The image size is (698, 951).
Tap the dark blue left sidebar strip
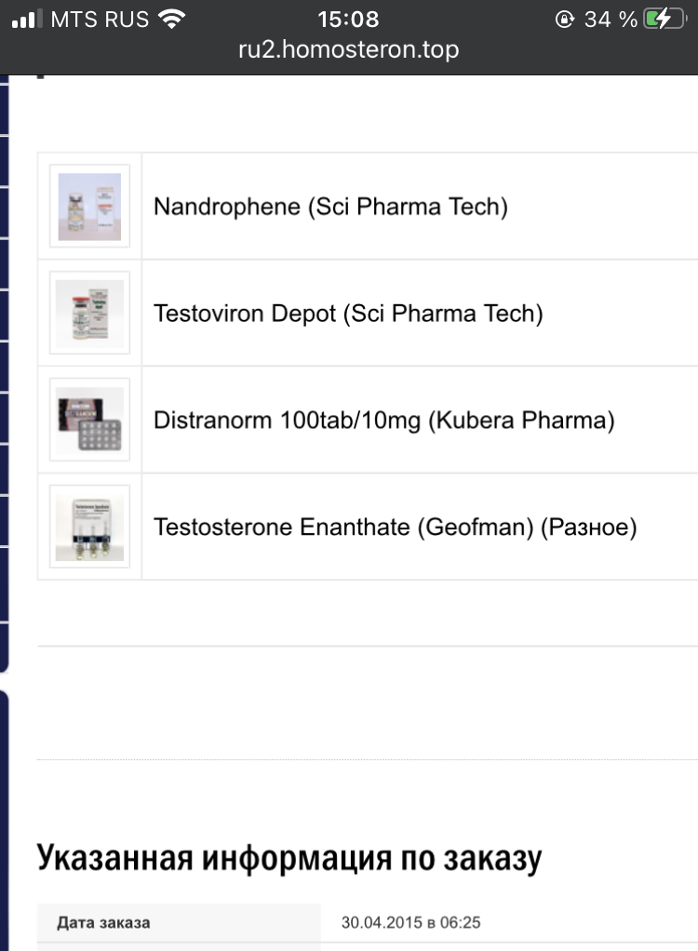[x=4, y=372]
